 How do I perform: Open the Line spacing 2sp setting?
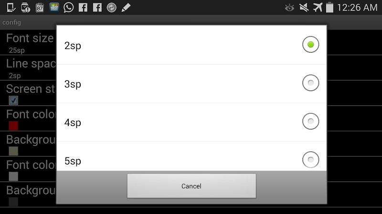point(28,68)
